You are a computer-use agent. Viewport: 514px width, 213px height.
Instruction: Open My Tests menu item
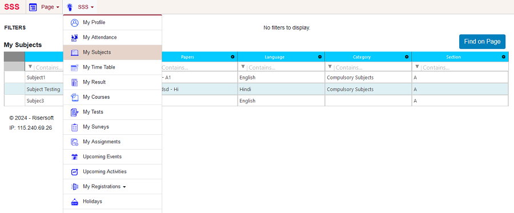click(x=113, y=112)
